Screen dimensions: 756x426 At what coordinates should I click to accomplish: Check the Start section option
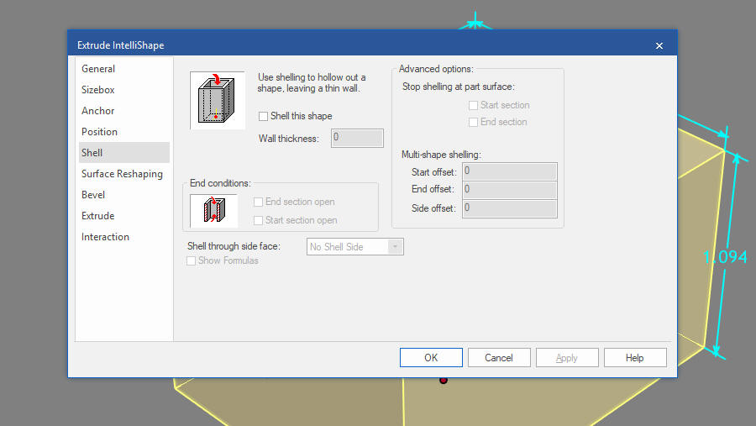tap(474, 105)
